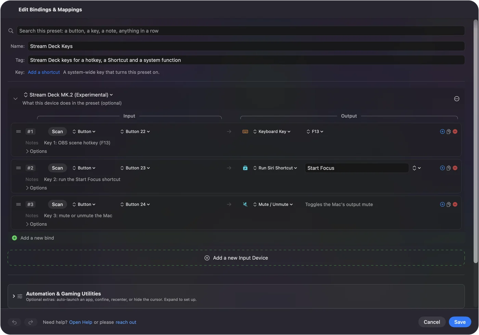Open shortcut picker beside Start Focus field
The width and height of the screenshot is (479, 335).
416,168
